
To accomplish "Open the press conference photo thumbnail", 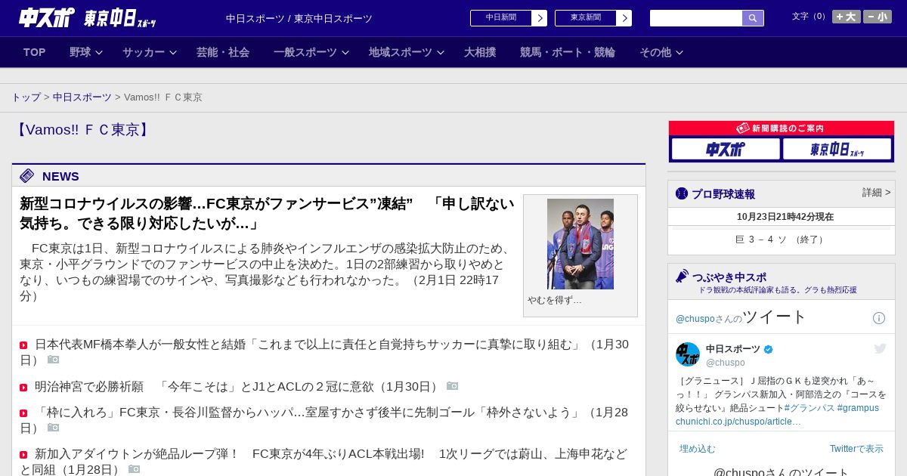I will pos(580,244).
